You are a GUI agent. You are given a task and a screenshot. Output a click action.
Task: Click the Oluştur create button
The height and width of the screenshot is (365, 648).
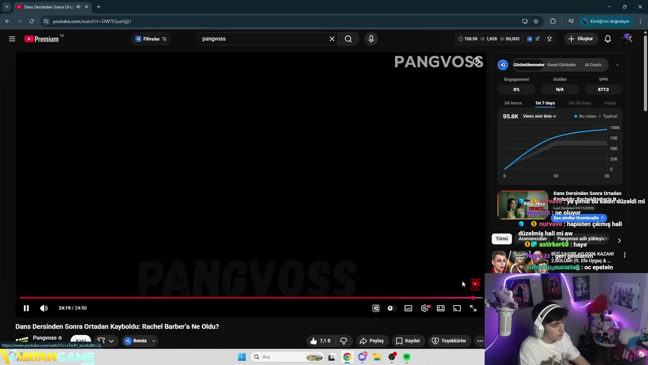tap(580, 39)
